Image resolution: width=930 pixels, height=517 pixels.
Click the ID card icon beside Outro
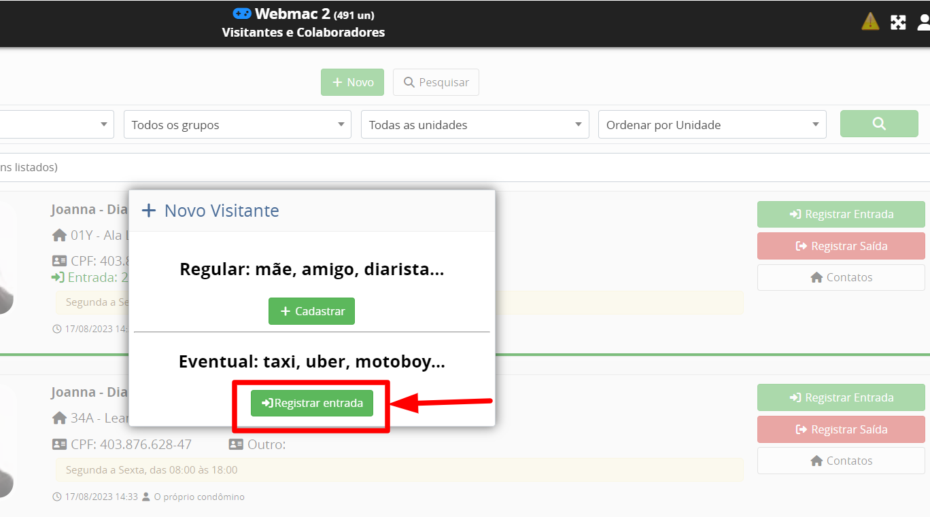click(x=236, y=444)
